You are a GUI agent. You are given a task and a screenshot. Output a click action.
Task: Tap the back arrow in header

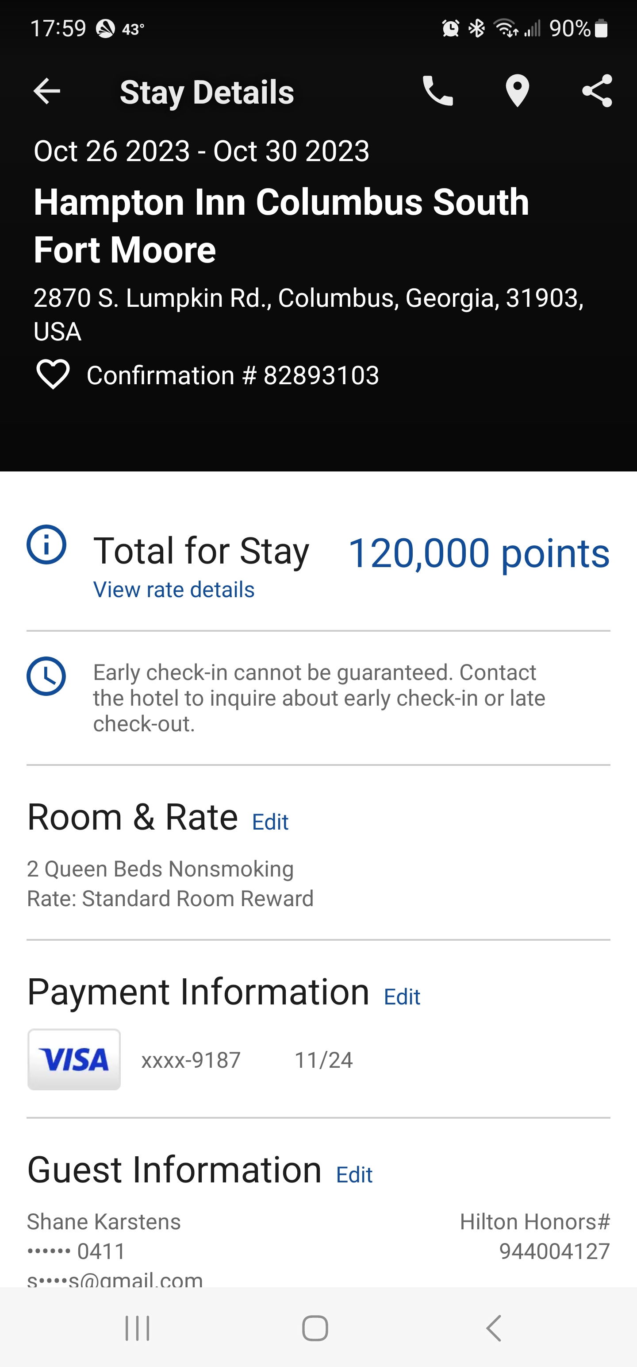click(x=47, y=91)
